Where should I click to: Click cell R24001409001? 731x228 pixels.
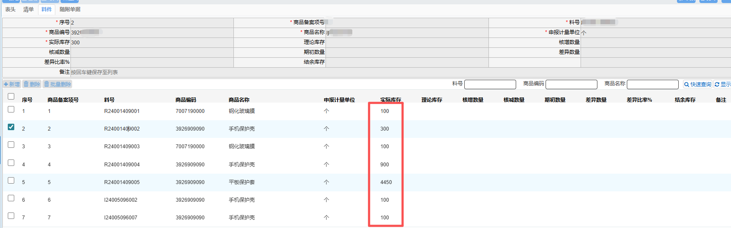(x=122, y=111)
